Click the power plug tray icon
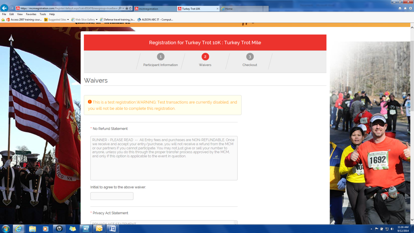The width and height of the screenshot is (414, 233). pyautogui.click(x=382, y=229)
